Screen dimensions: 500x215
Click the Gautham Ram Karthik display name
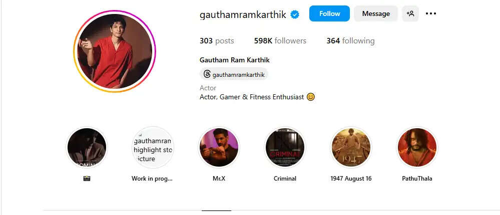pyautogui.click(x=235, y=60)
